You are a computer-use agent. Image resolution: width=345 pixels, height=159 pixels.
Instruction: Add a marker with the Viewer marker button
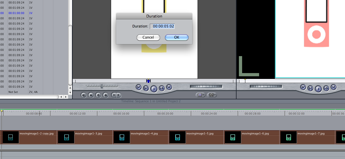106,95
